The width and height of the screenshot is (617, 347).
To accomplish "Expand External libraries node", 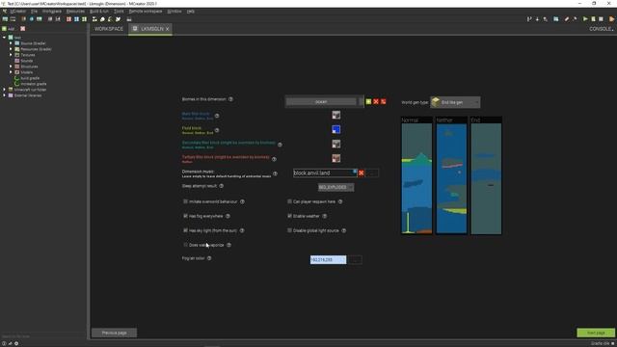I will tap(4, 95).
